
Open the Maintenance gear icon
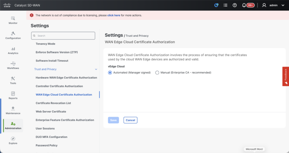(x=13, y=108)
